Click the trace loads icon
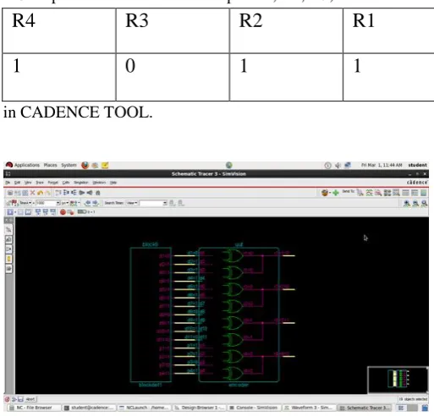 pos(74,193)
